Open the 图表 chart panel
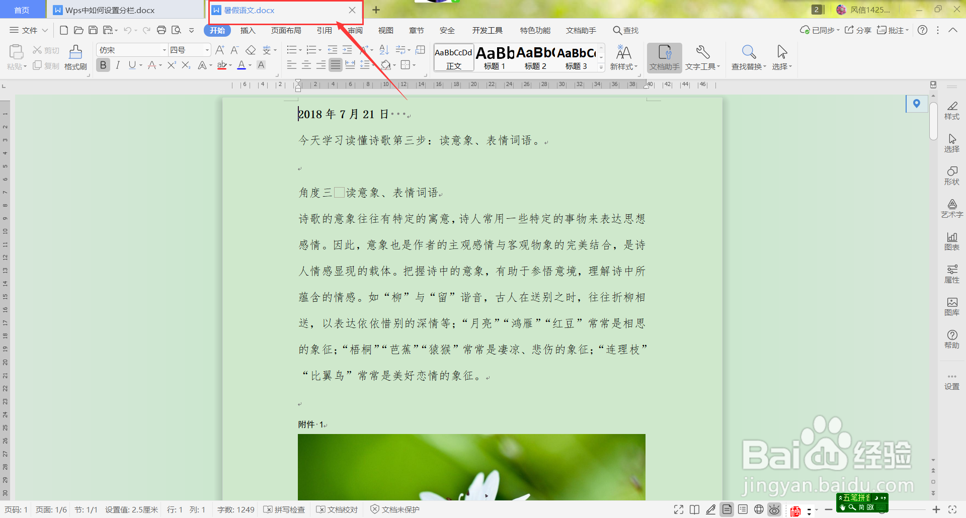The width and height of the screenshot is (966, 518). [952, 241]
